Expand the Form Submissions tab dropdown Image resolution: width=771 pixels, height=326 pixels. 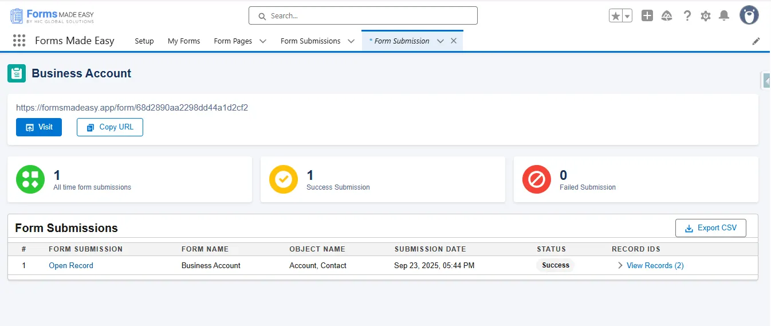click(351, 41)
